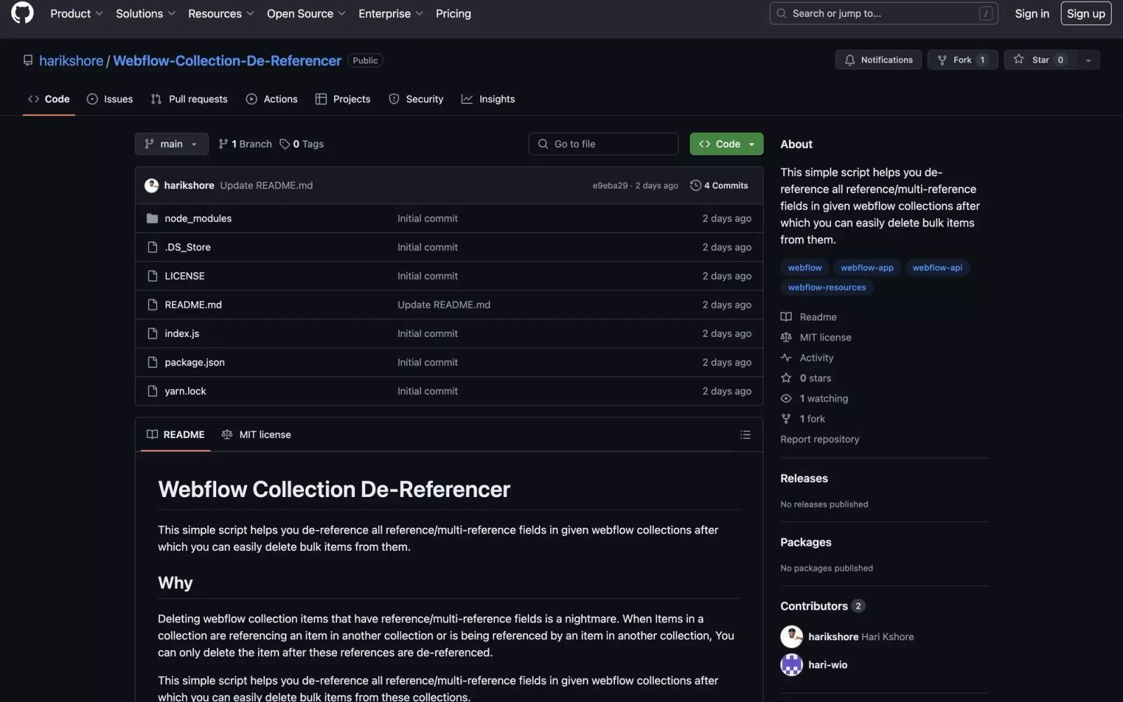
Task: Click the Sign up button
Action: [1086, 13]
